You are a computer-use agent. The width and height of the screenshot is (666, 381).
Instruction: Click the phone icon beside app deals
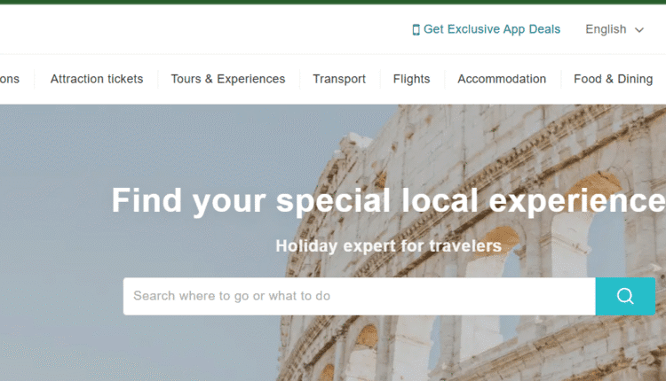(416, 29)
